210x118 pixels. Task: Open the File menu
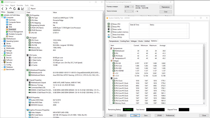(2, 5)
